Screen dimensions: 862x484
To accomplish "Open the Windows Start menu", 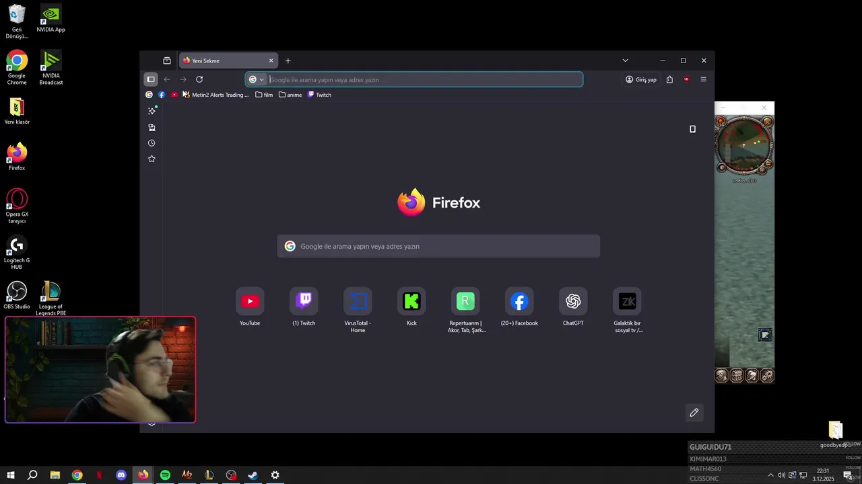I will [11, 475].
